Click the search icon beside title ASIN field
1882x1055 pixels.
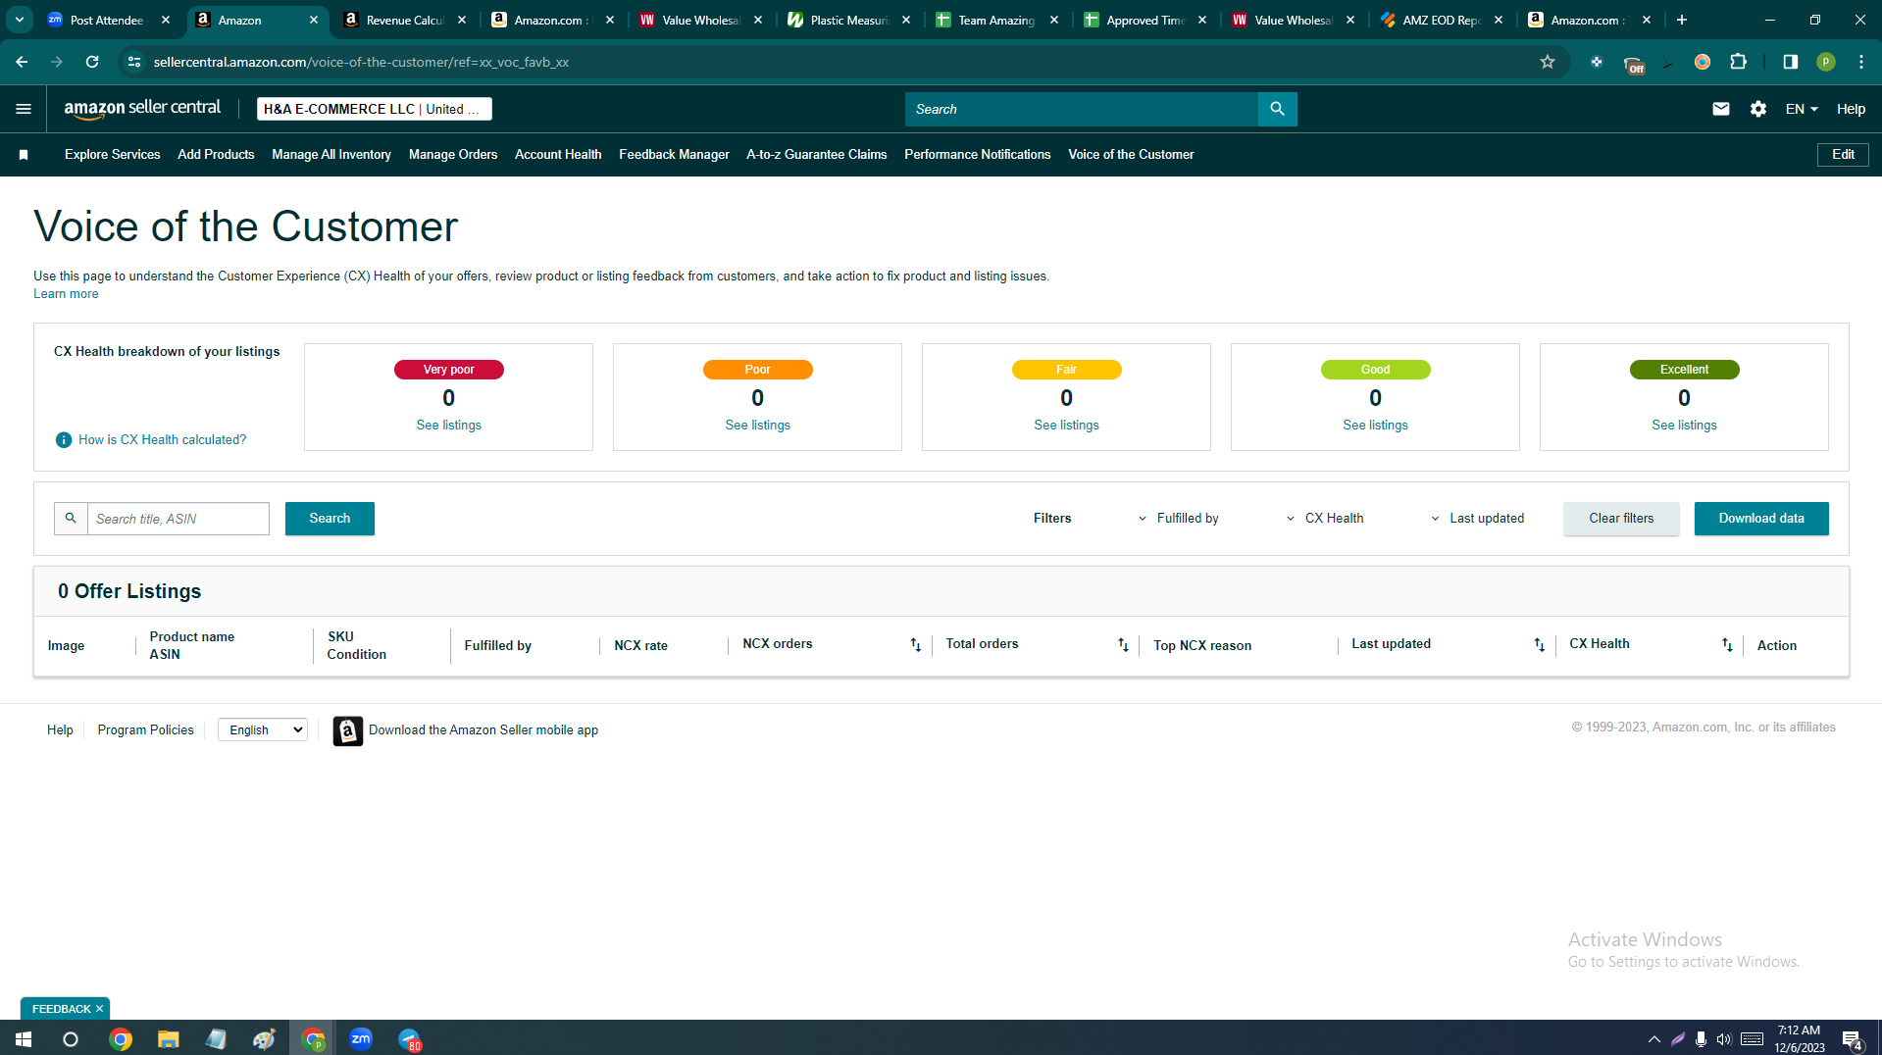(71, 519)
